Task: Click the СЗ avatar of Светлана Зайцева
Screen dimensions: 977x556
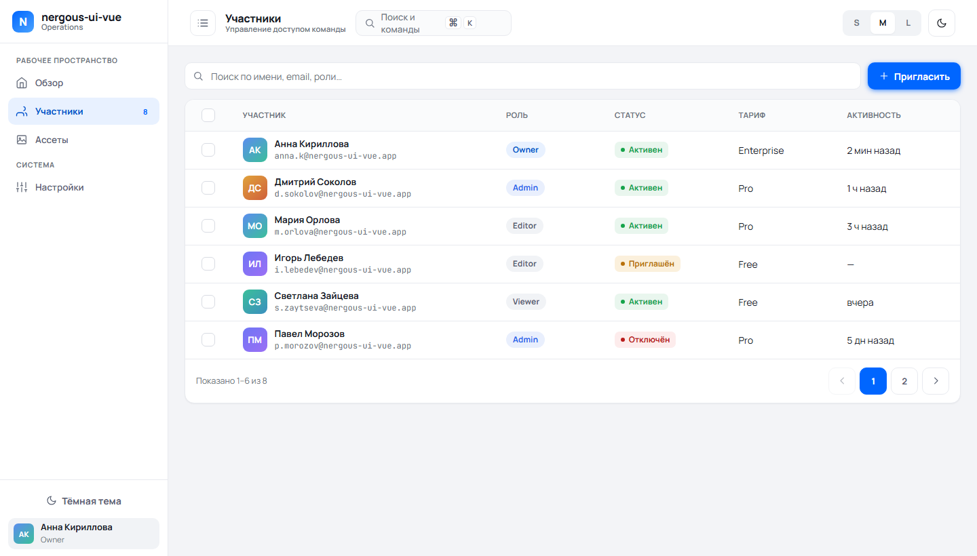Action: [x=255, y=302]
